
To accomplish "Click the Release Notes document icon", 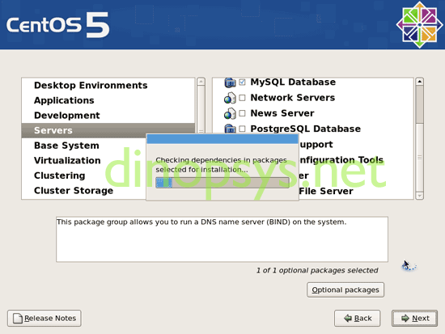I will (x=18, y=318).
